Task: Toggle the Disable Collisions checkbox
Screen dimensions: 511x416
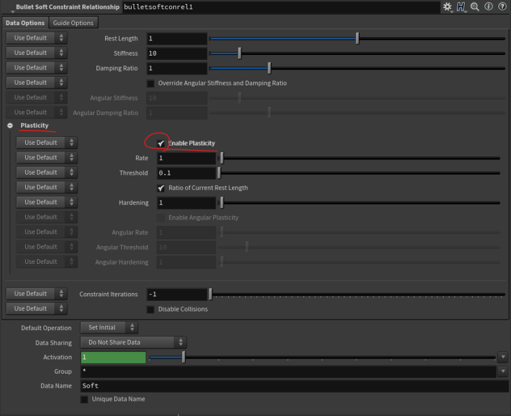Action: [x=150, y=310]
